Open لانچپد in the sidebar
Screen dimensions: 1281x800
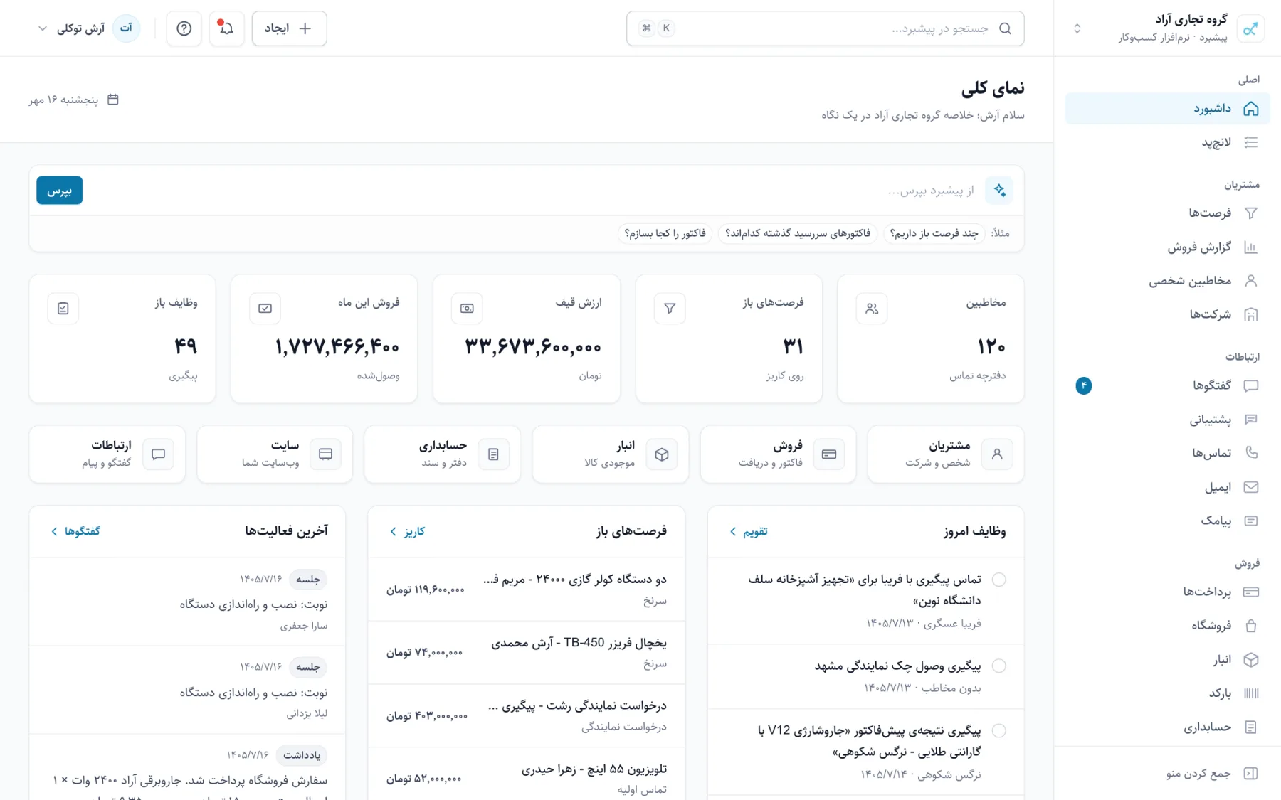[x=1167, y=143]
